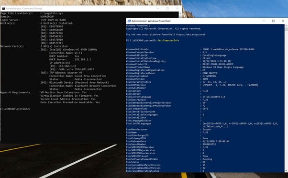
Task: Click 'Second Level Address Translation: Yes' line
Action: coord(68,99)
